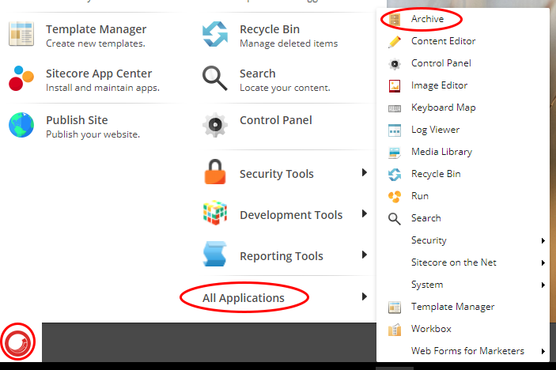Open Log Viewer menu entry
This screenshot has width=556, height=370.
click(x=436, y=130)
